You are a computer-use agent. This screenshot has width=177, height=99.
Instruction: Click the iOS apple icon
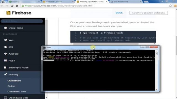tap(5, 47)
